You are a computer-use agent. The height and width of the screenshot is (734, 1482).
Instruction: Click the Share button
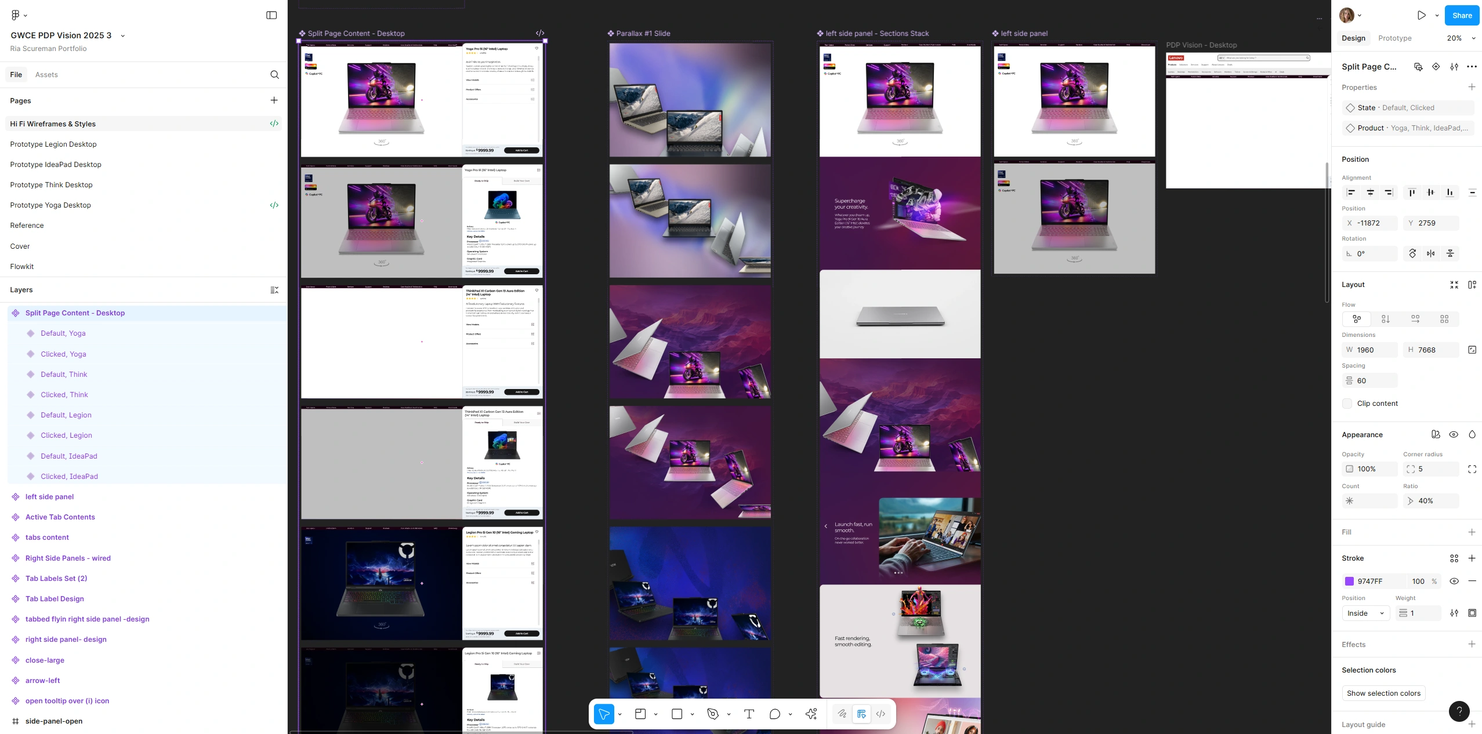[1462, 16]
